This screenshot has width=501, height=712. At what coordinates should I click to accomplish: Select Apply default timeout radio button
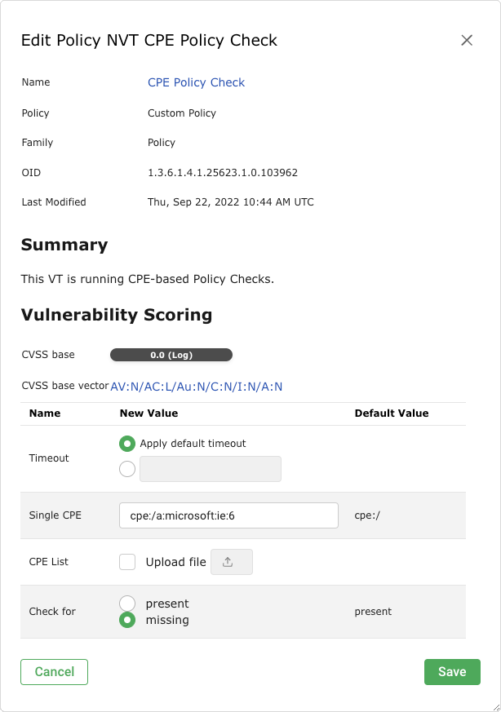pos(126,444)
